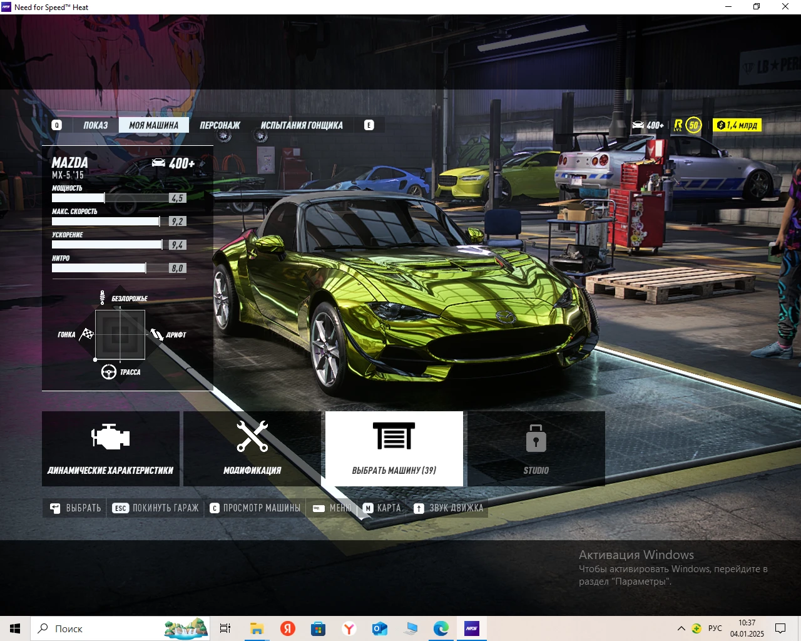Open the Dynamic Characteristics engine tile

[x=111, y=448]
